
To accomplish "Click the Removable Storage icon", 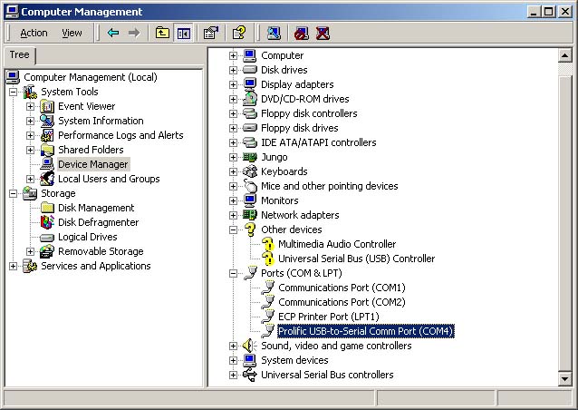I will (x=47, y=251).
